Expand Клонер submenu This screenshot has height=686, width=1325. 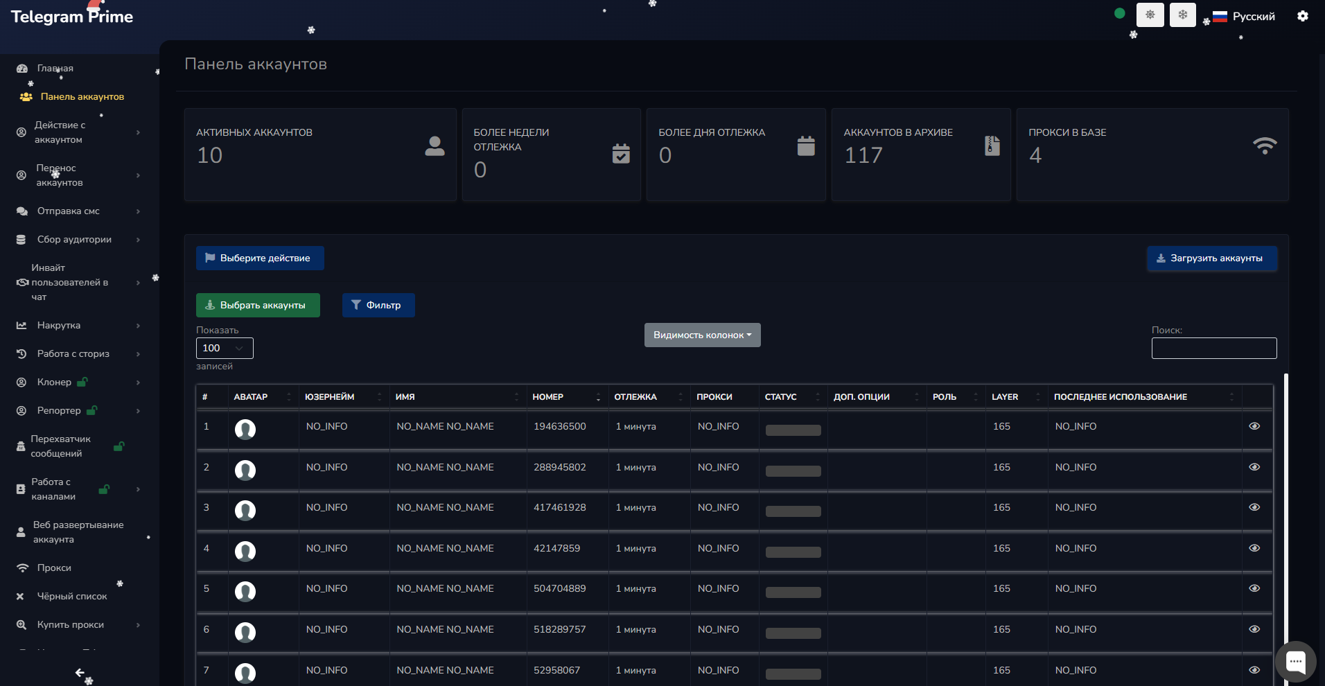[x=78, y=382]
